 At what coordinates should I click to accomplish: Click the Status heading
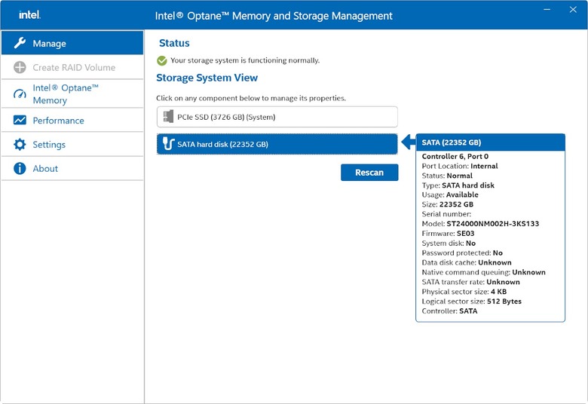[174, 43]
